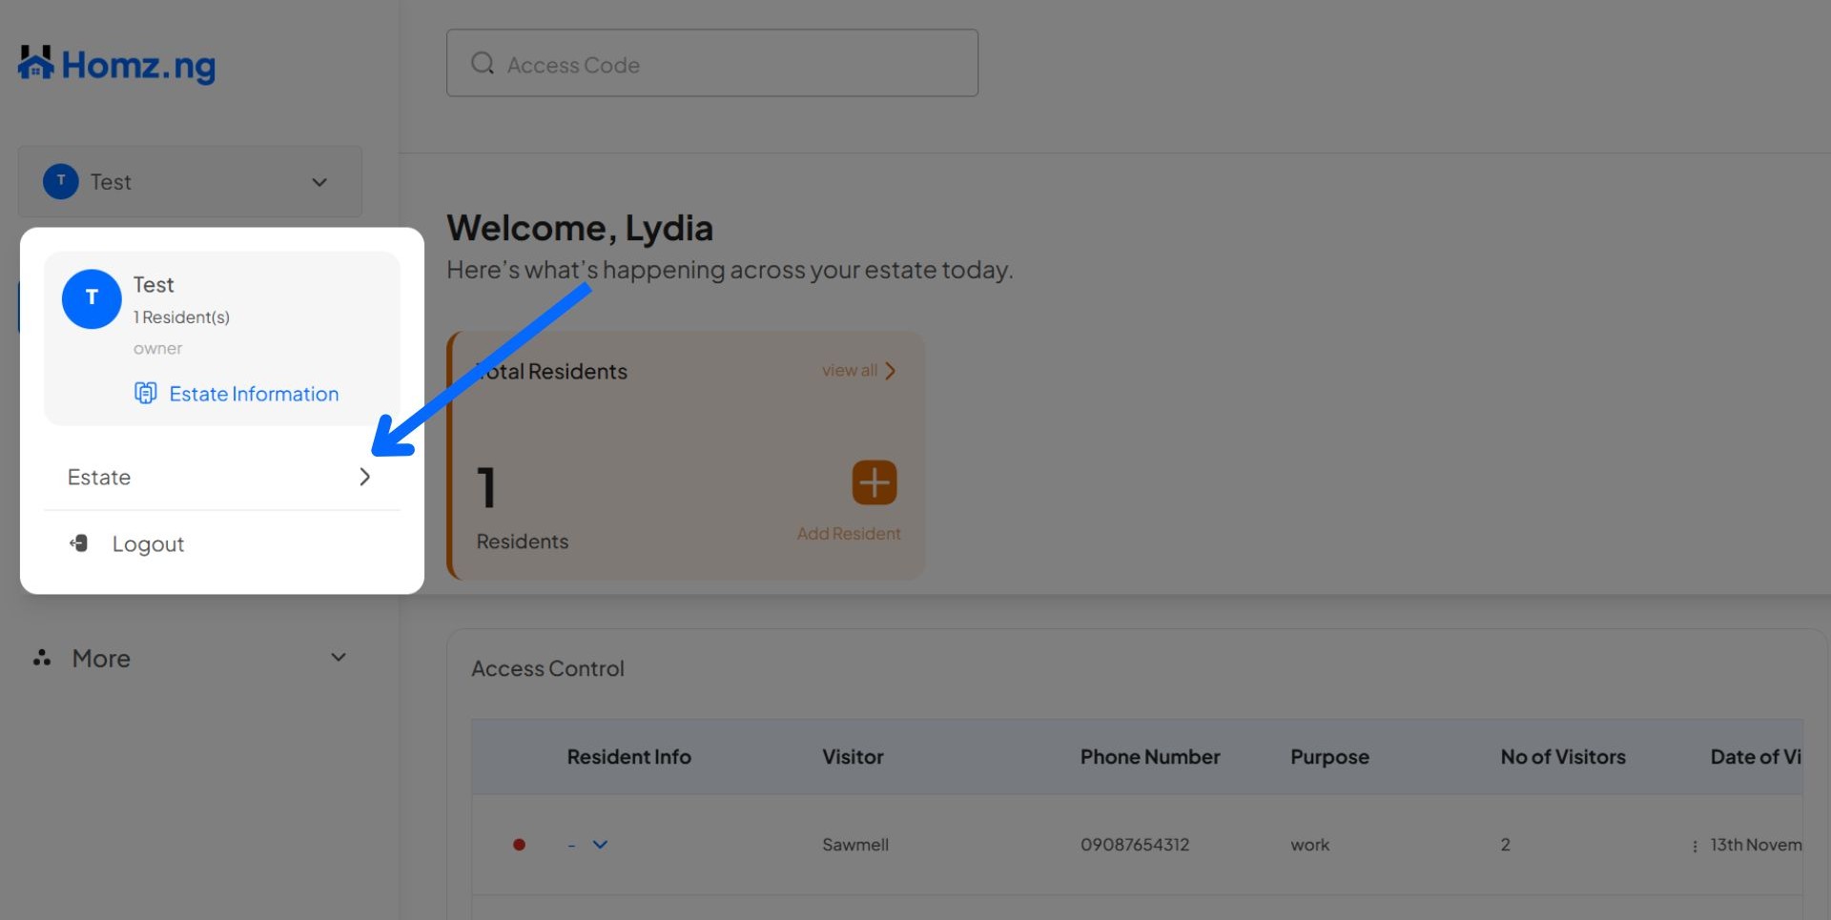The height and width of the screenshot is (920, 1831).
Task: Click the search magnifier in the Access Code bar
Action: (x=483, y=62)
